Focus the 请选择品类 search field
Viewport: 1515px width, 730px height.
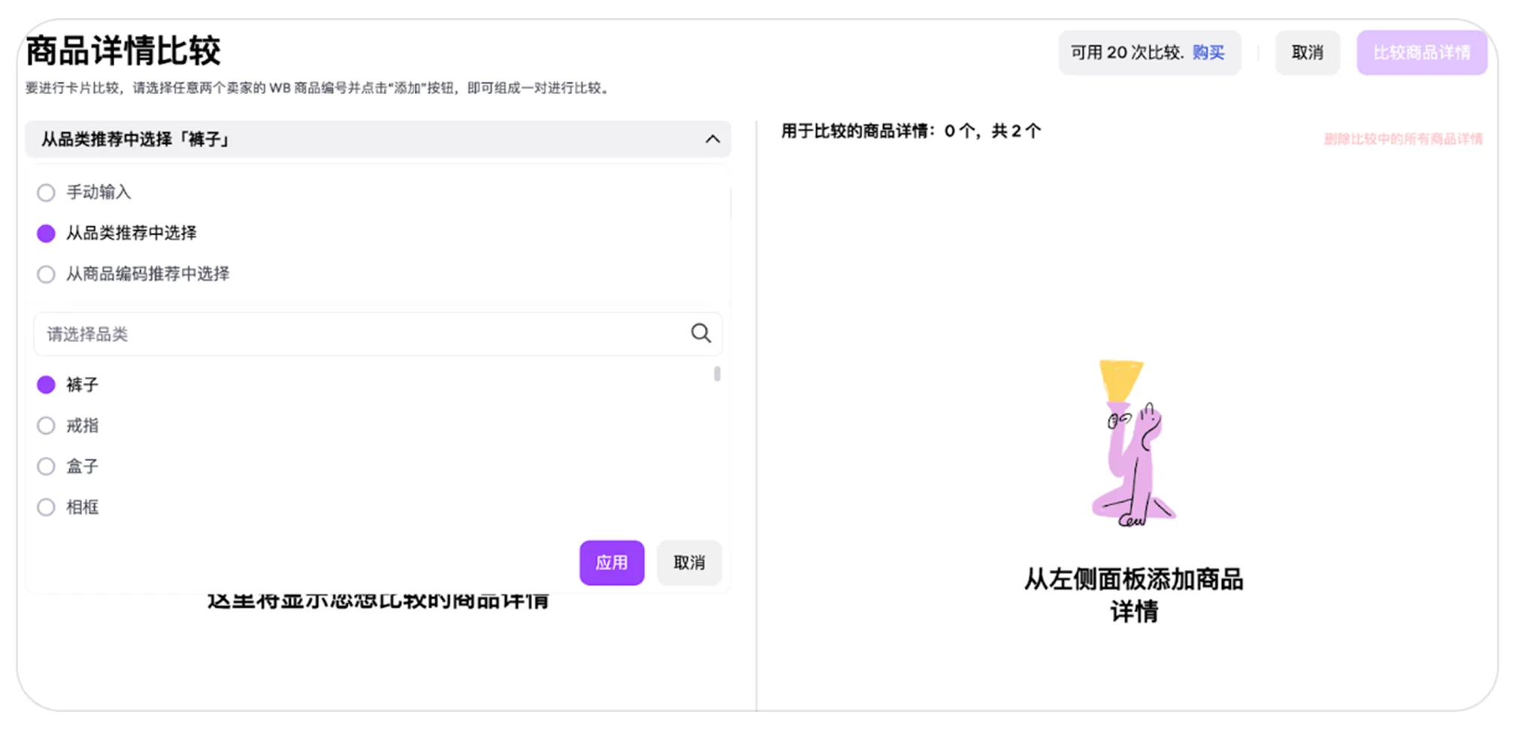361,334
